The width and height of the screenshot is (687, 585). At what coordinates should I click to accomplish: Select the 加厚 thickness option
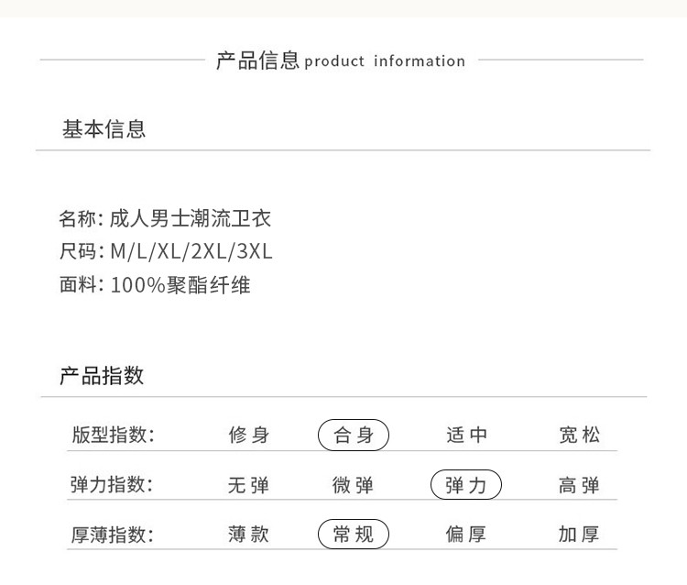pos(579,535)
